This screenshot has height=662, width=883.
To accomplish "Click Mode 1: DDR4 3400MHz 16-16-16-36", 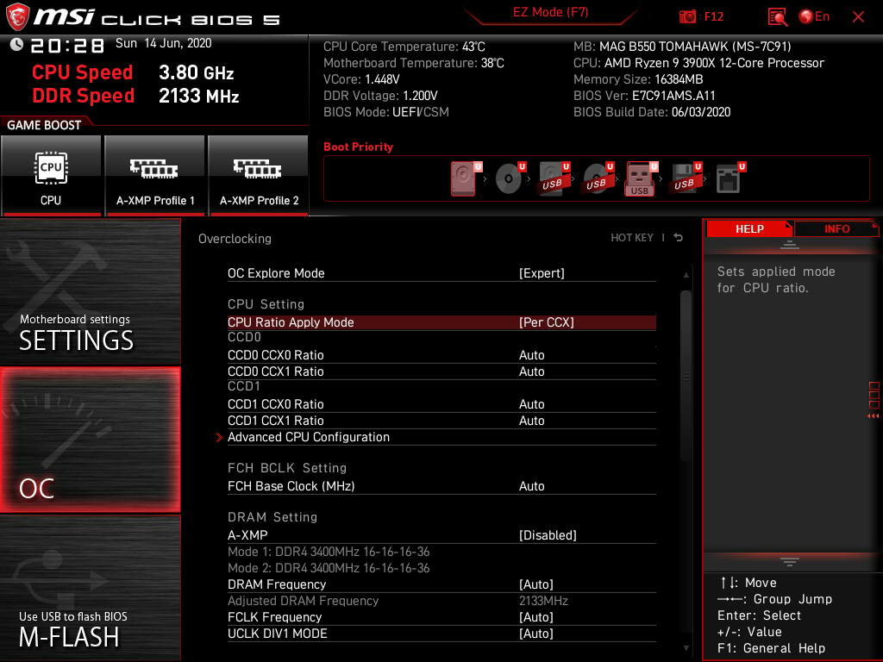I will pos(329,552).
